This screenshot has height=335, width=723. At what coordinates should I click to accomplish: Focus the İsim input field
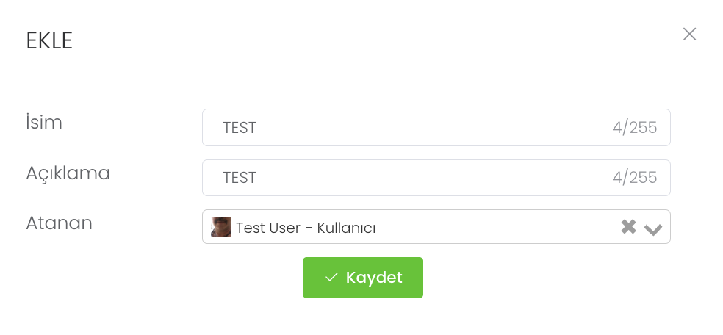pos(411,128)
